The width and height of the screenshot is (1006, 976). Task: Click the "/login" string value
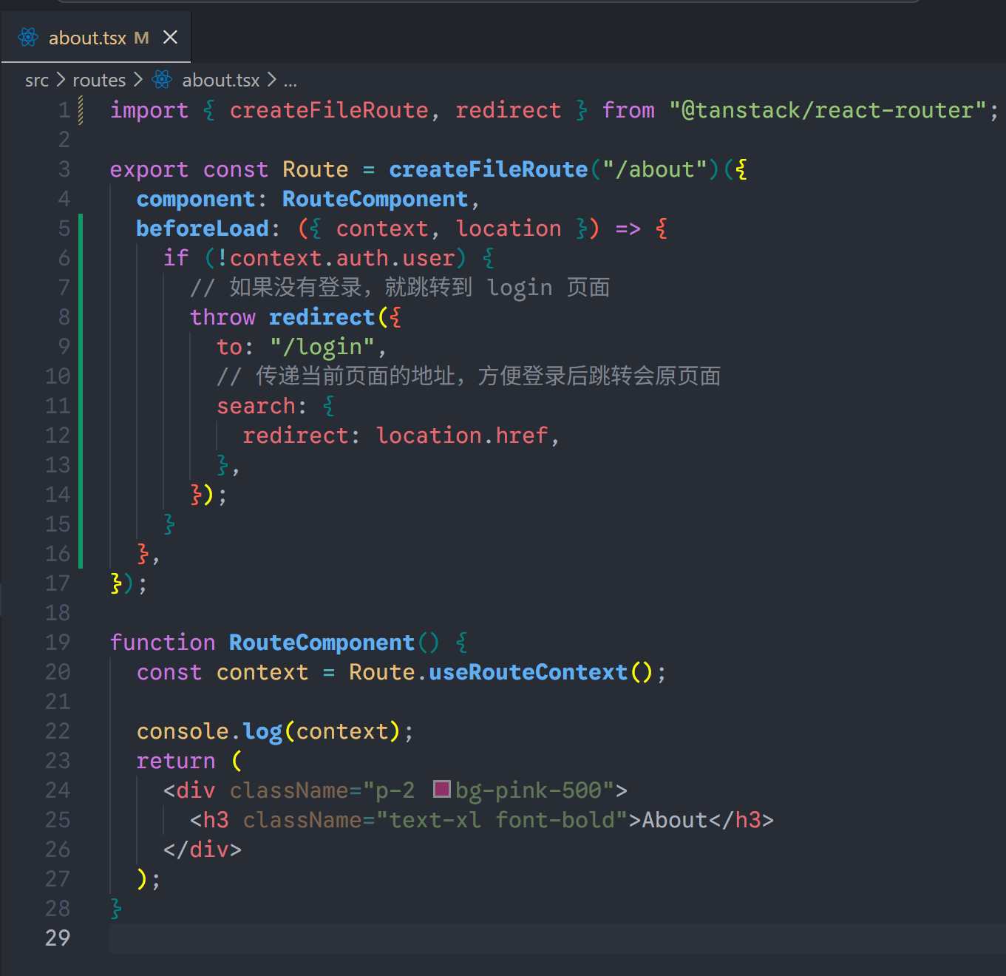pyautogui.click(x=322, y=347)
